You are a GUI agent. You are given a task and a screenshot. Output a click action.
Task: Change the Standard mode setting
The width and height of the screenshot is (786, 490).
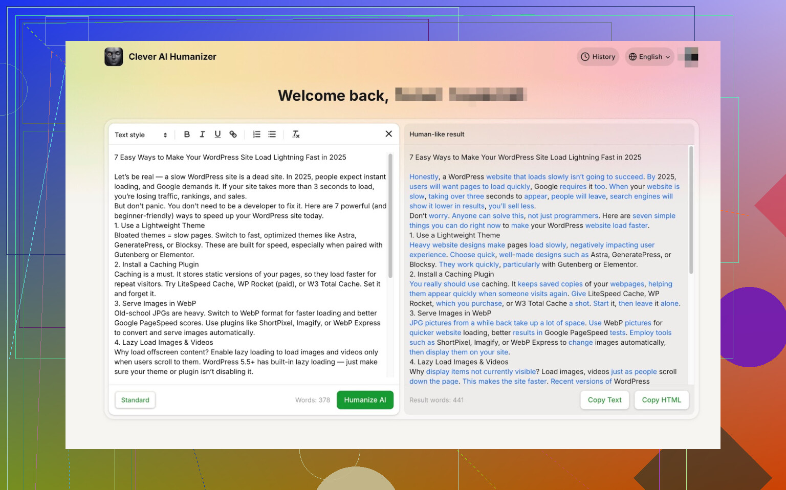[135, 400]
